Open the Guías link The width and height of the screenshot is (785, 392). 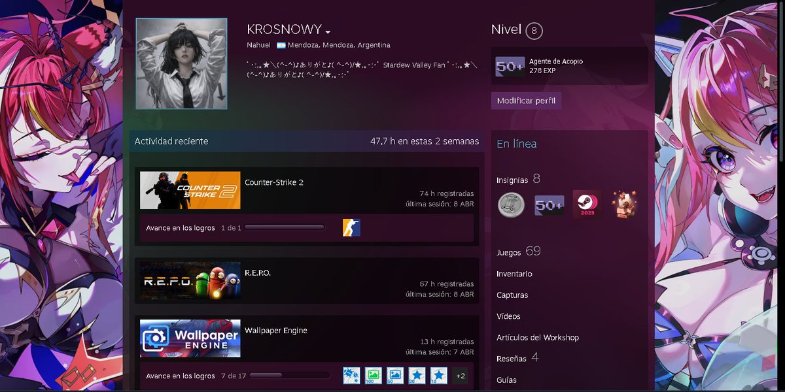506,380
